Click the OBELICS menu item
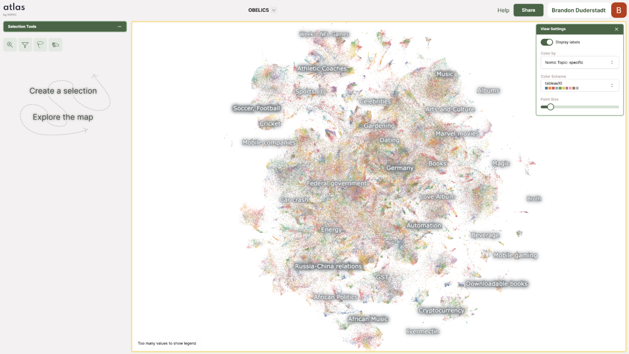This screenshot has width=629, height=354. 261,10
